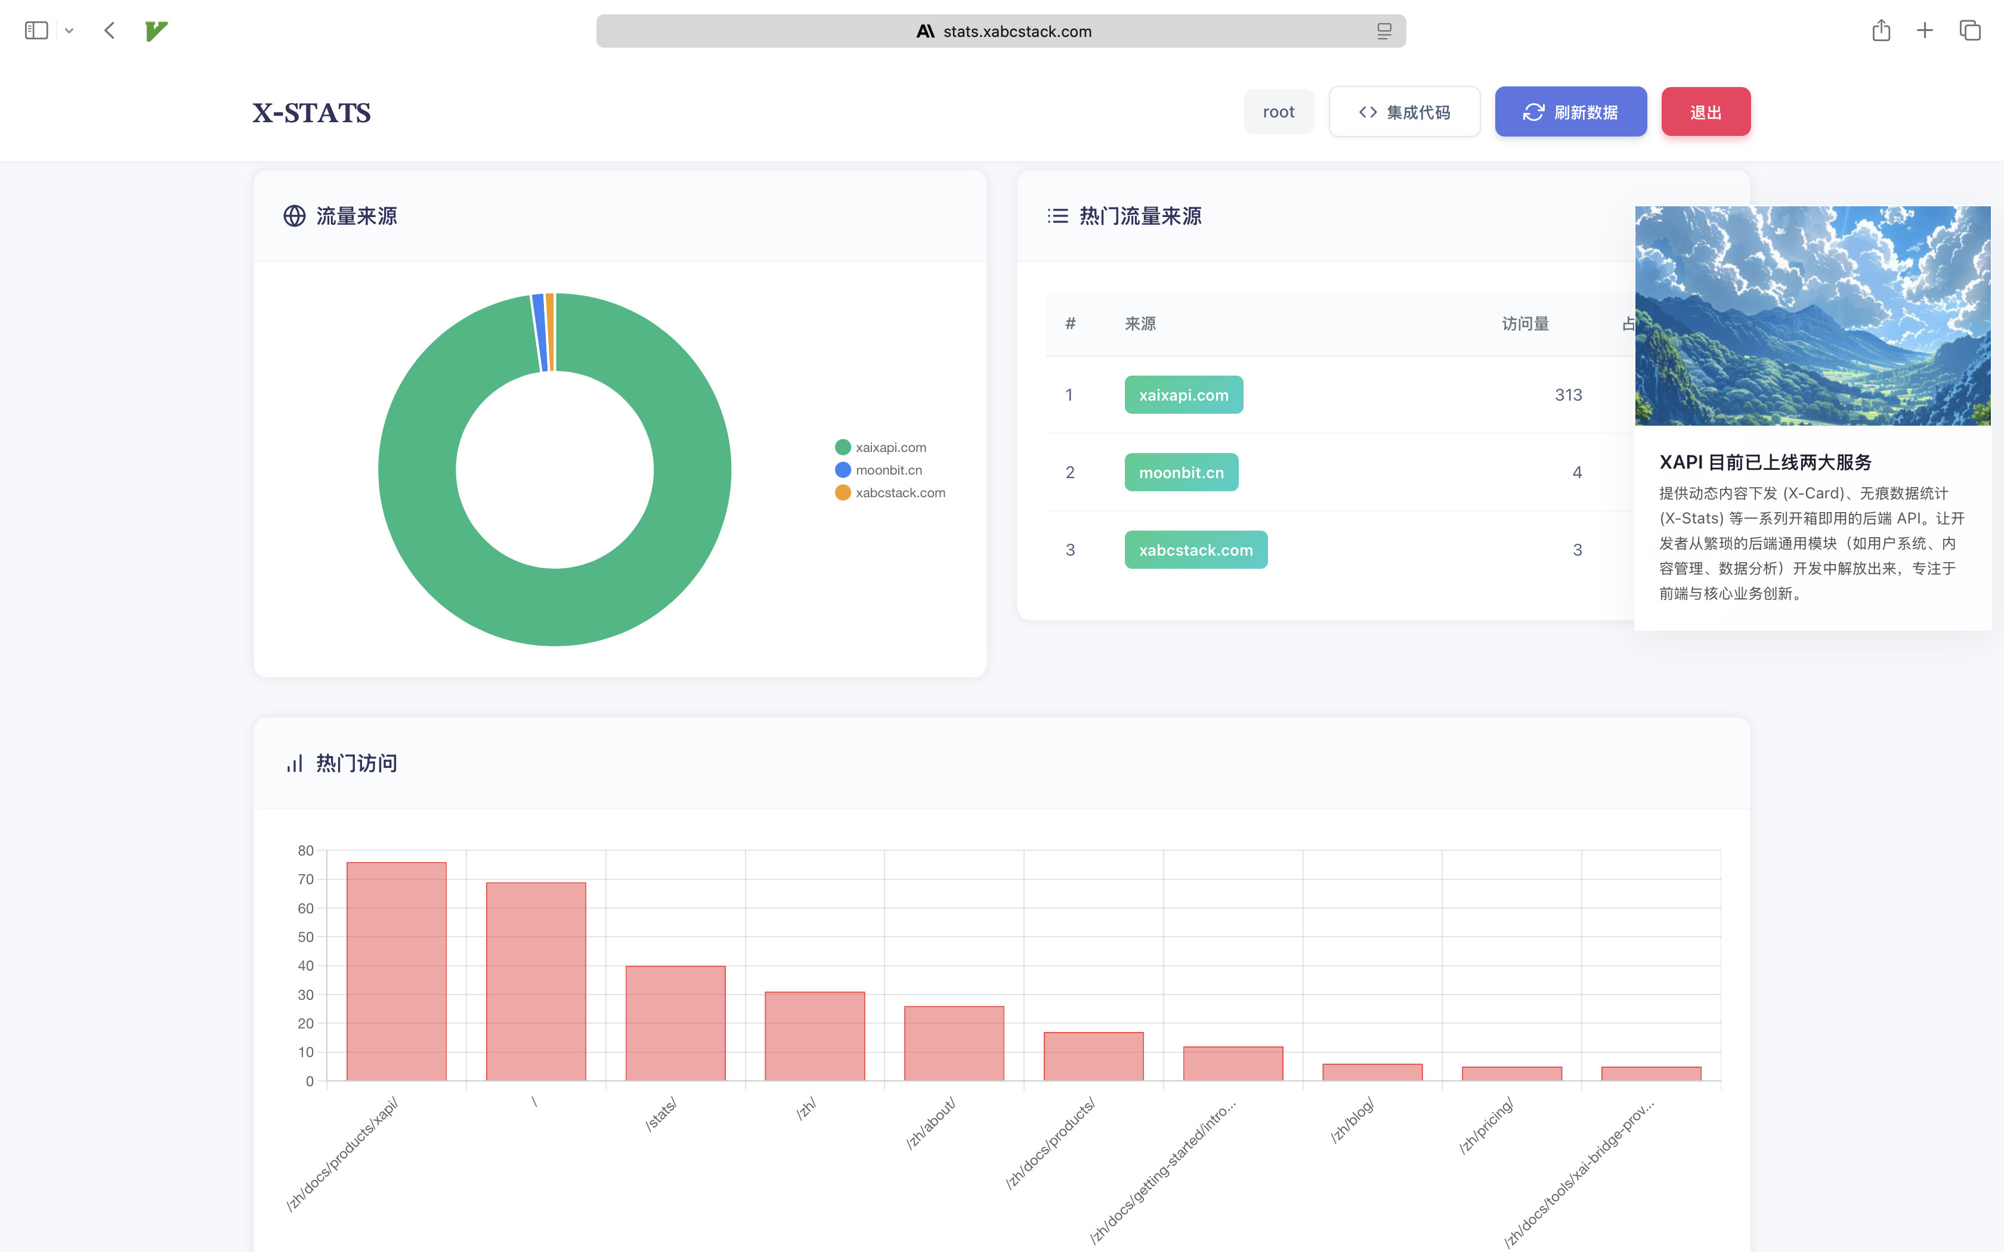2004x1252 pixels.
Task: Click the mountain landscape card image
Action: [x=1812, y=315]
